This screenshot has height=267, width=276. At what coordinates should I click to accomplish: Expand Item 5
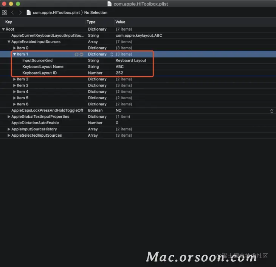[x=14, y=98]
